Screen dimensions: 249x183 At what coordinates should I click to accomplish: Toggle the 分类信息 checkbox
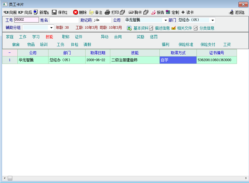coord(196,28)
